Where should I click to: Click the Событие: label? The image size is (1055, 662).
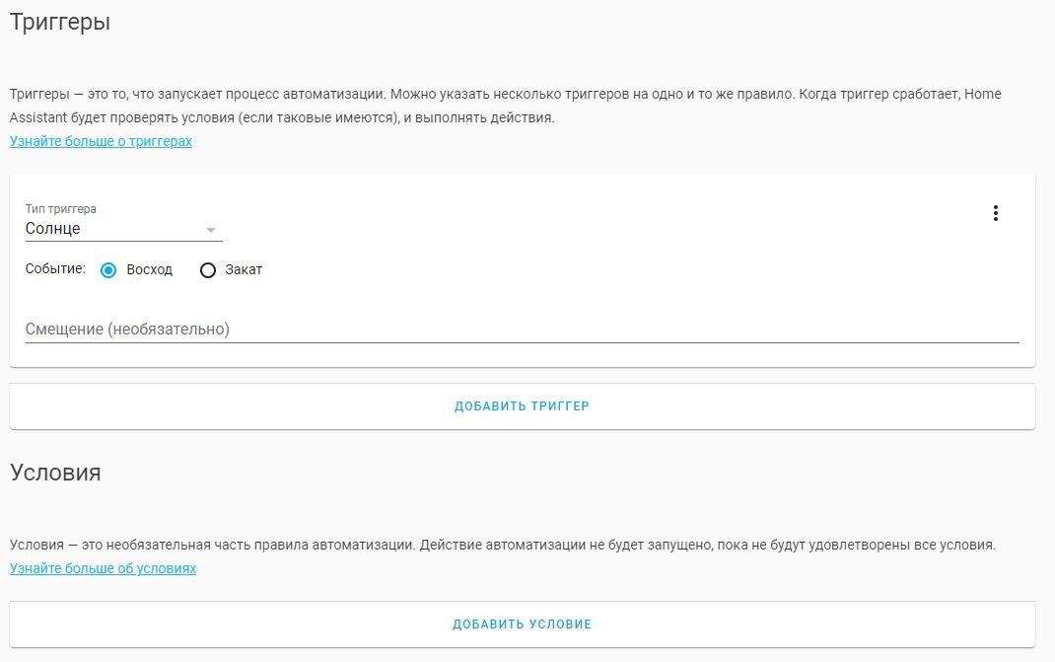(55, 268)
